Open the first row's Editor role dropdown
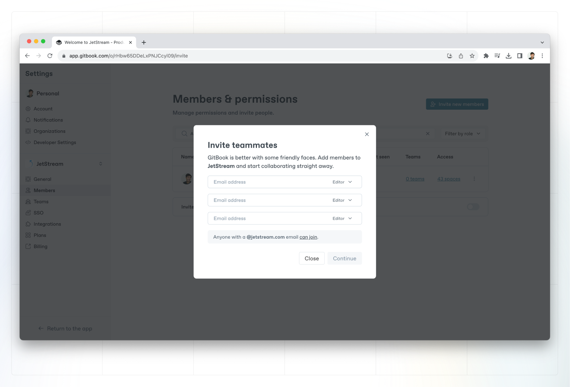Viewport: 570px width, 387px height. (x=342, y=182)
